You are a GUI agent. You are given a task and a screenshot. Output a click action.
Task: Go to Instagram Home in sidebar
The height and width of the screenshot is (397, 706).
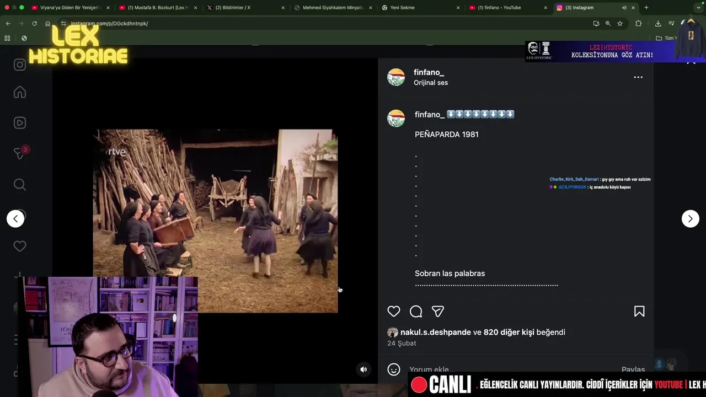[x=20, y=92]
